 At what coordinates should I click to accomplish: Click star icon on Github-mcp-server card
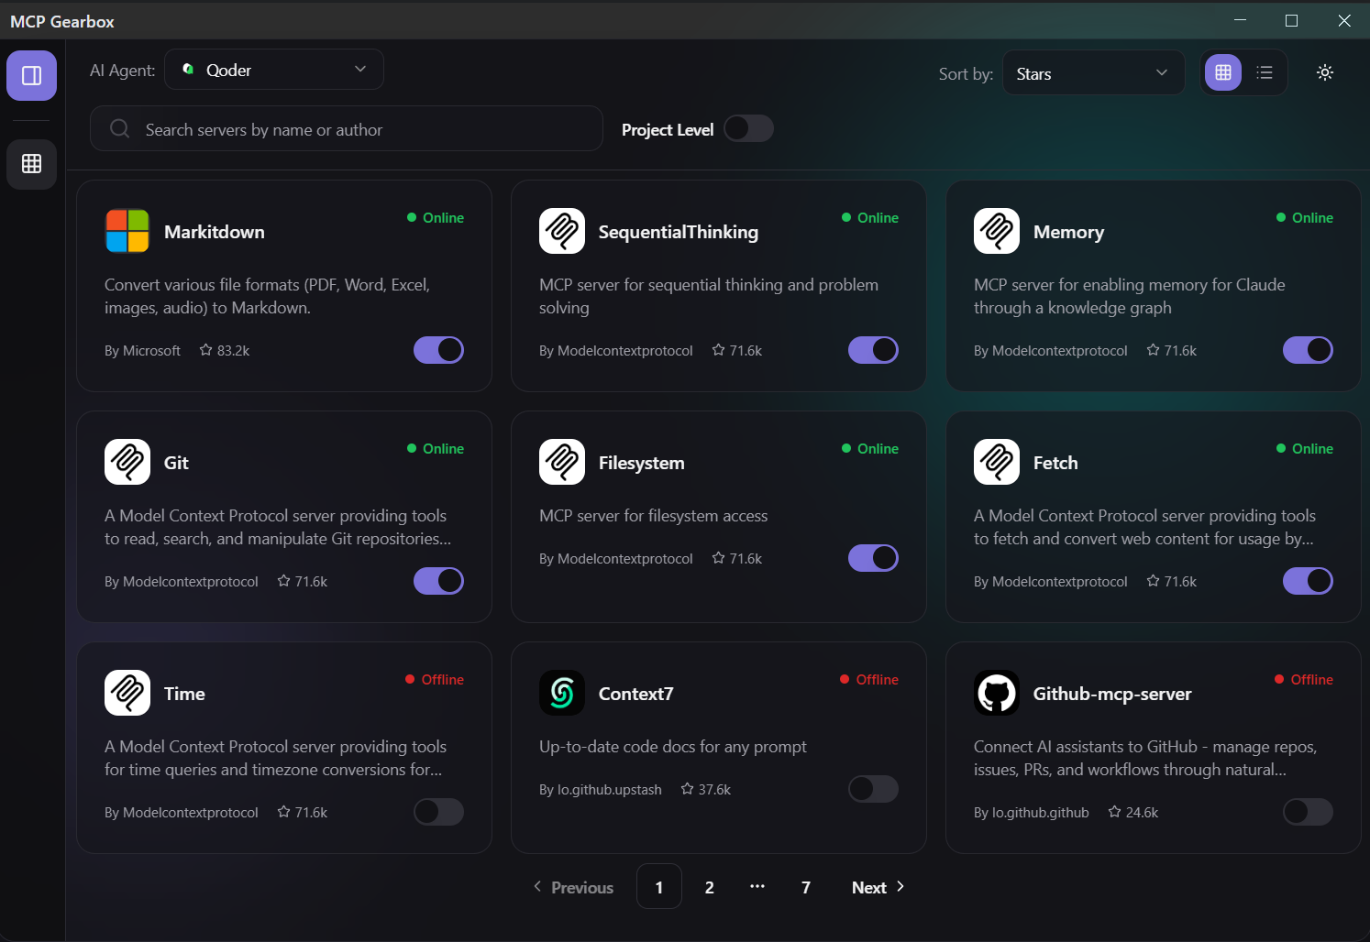tap(1114, 812)
